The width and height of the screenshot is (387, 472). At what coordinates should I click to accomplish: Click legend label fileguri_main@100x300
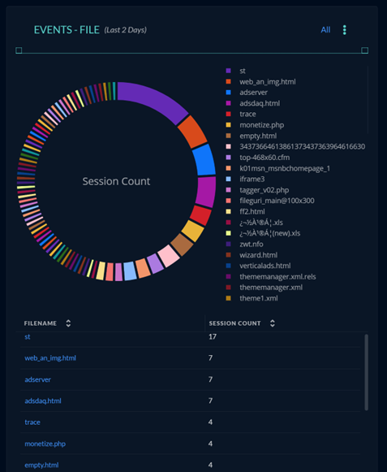(277, 201)
